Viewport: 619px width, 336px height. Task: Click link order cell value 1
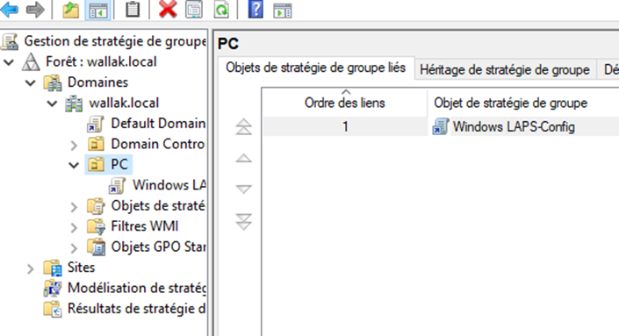point(345,127)
